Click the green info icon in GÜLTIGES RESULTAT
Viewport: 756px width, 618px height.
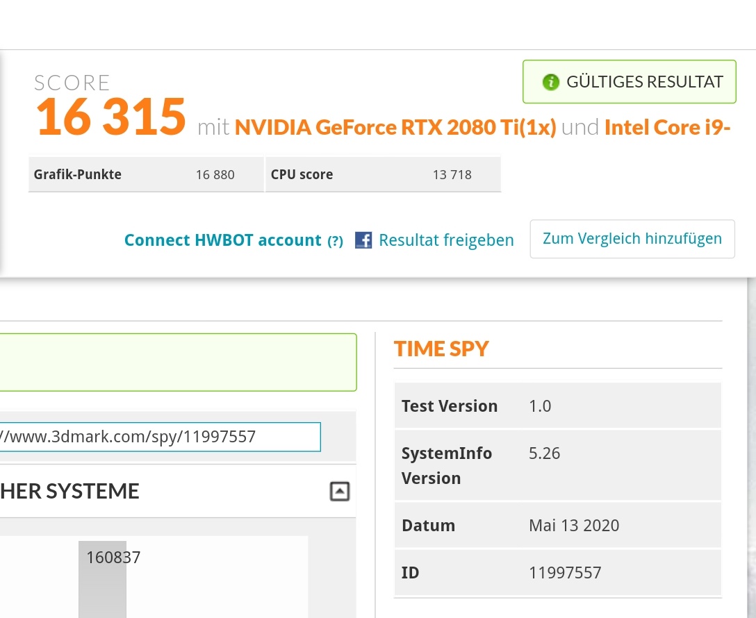coord(550,82)
